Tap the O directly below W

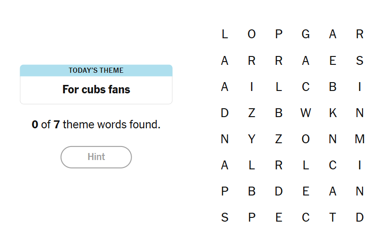pyautogui.click(x=306, y=139)
